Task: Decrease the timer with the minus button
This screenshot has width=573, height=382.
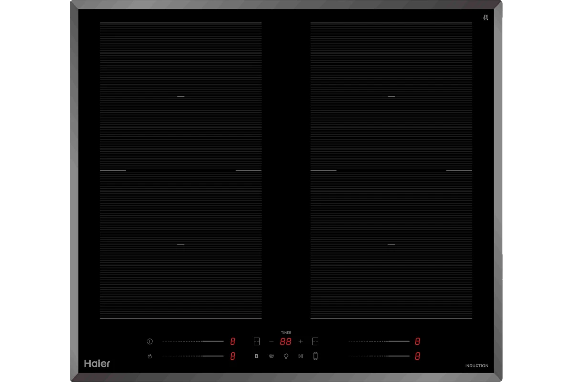Action: tap(271, 341)
